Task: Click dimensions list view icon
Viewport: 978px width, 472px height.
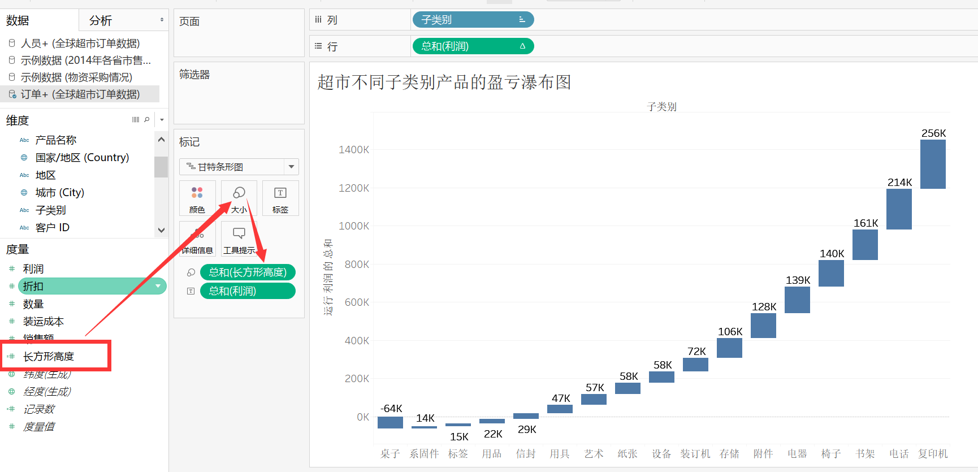Action: [x=136, y=119]
